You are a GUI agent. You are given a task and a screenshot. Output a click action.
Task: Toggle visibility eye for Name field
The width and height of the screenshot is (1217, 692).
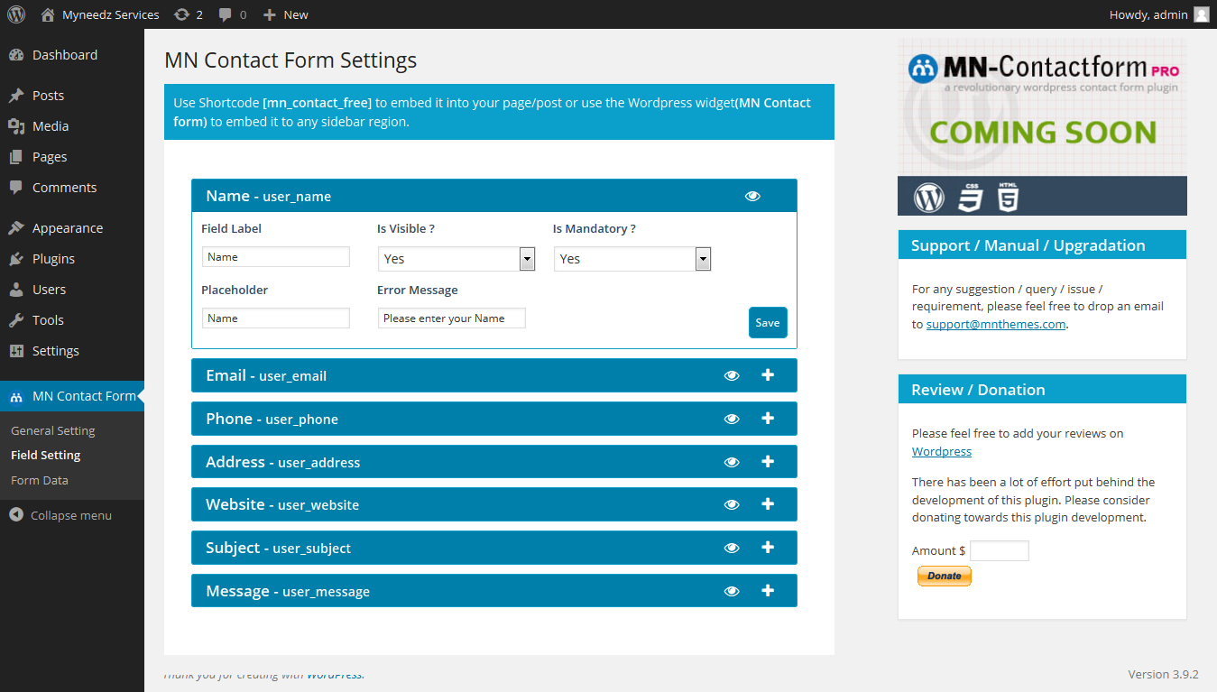[x=752, y=196]
